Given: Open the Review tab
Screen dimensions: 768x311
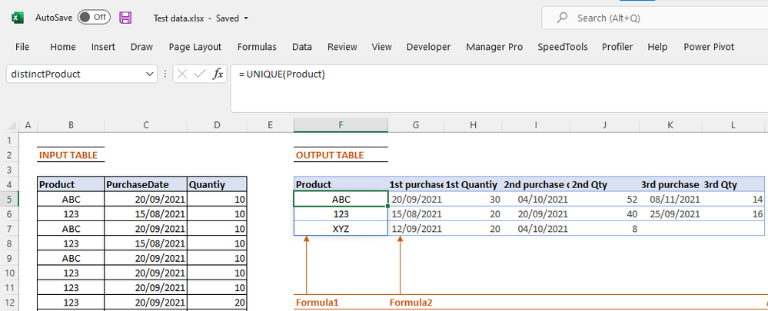Looking at the screenshot, I should (x=342, y=47).
